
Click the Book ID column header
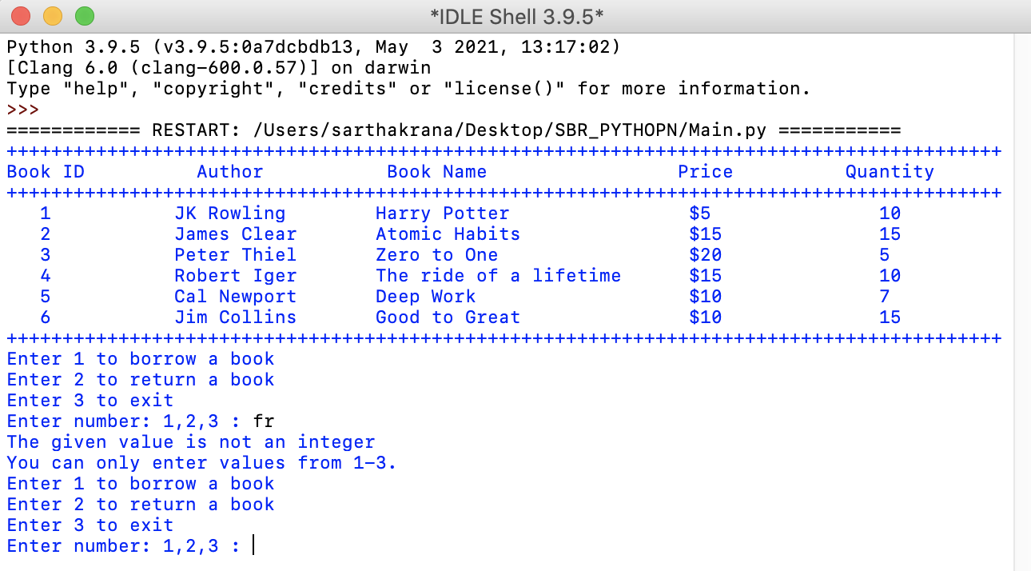[46, 172]
